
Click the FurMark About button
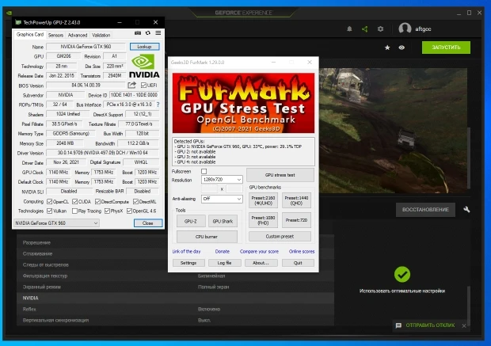pyautogui.click(x=261, y=263)
